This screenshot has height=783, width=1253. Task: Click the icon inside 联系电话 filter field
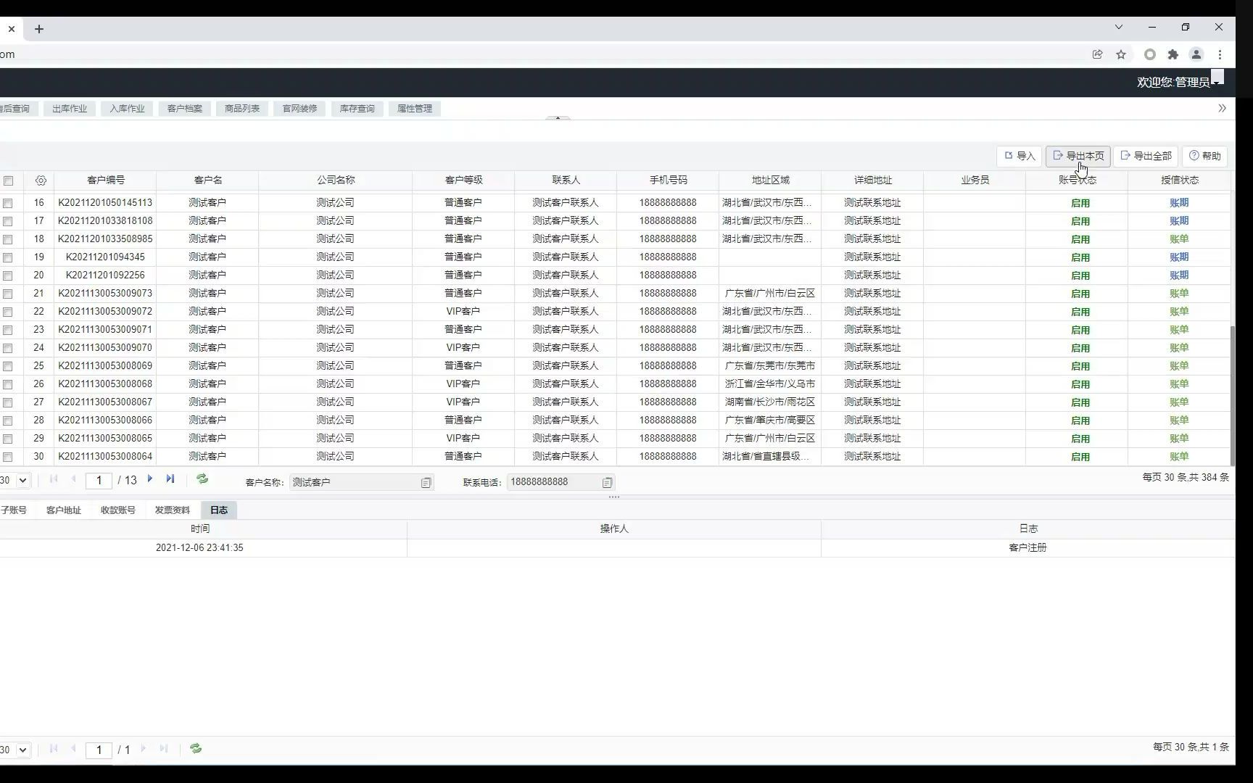pos(608,482)
